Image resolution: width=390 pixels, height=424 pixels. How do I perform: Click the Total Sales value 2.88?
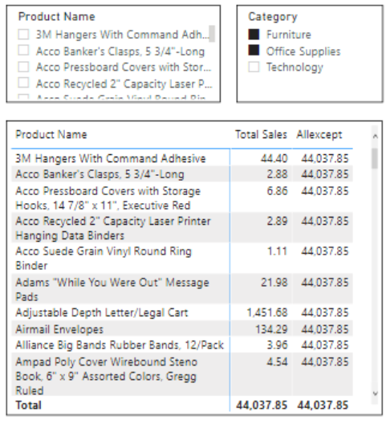coord(278,174)
